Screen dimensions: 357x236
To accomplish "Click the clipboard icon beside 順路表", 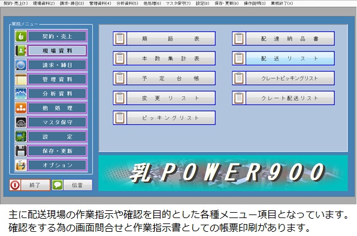I will pyautogui.click(x=120, y=39).
